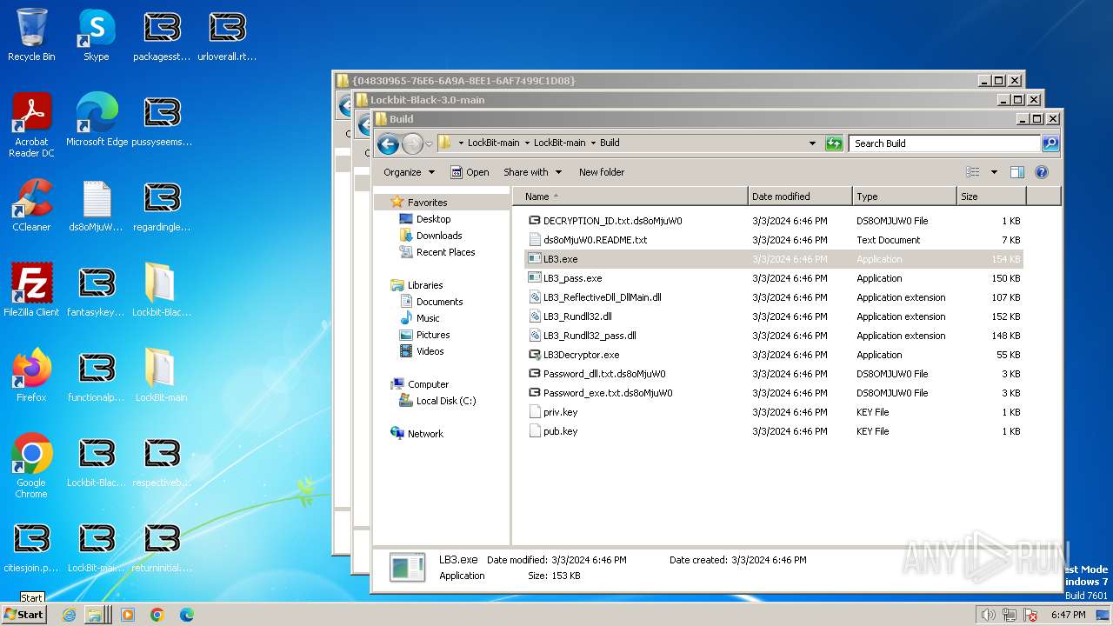The width and height of the screenshot is (1113, 626).
Task: Click the clock in system tray
Action: click(x=1068, y=615)
